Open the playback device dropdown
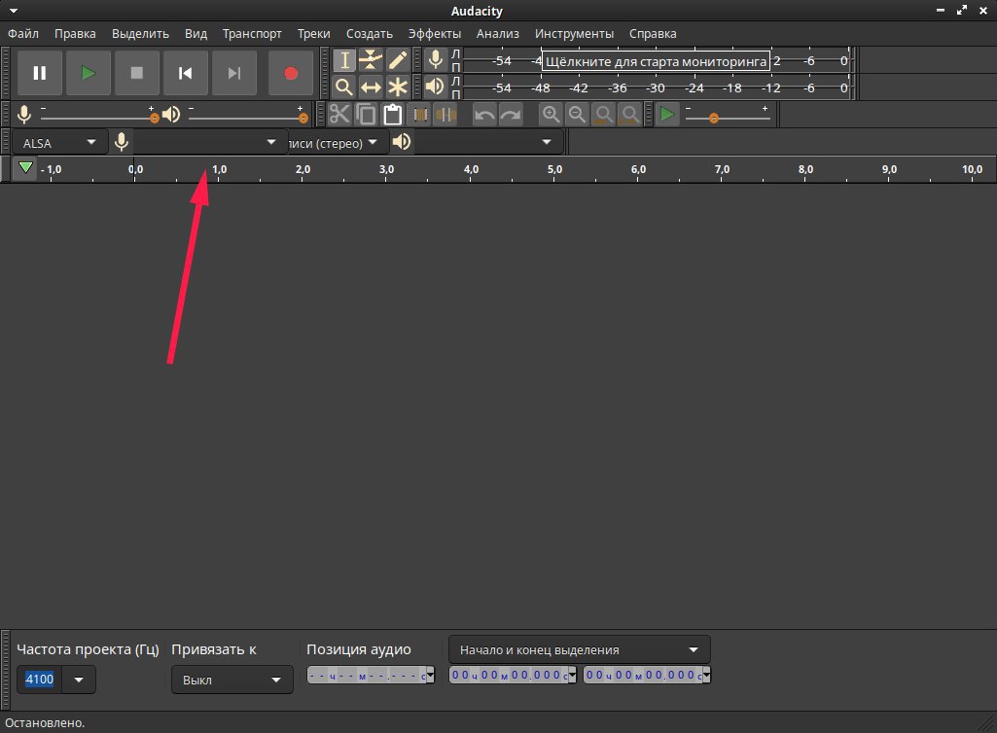 click(x=487, y=142)
